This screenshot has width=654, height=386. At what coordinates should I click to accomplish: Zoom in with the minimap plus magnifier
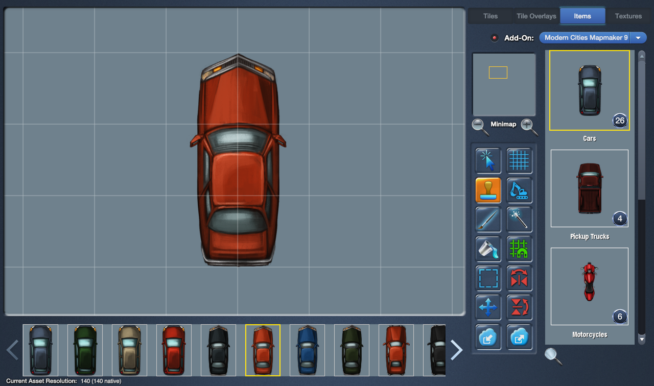point(529,127)
